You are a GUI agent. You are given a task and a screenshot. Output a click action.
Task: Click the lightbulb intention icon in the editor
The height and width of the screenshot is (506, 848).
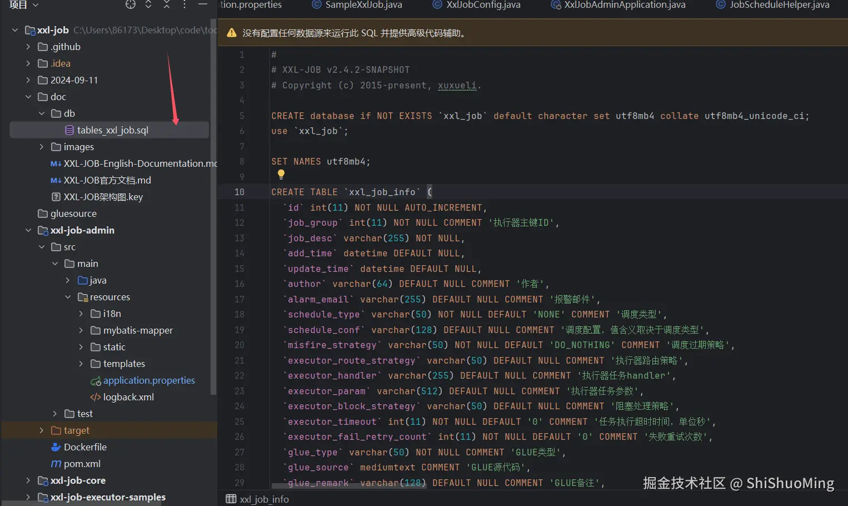pos(281,174)
